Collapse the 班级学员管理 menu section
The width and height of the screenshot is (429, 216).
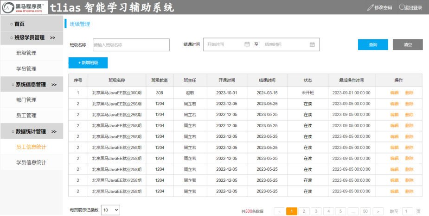(32, 37)
